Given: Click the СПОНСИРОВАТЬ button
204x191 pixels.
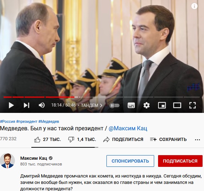Looking at the screenshot, I should pos(130,161).
